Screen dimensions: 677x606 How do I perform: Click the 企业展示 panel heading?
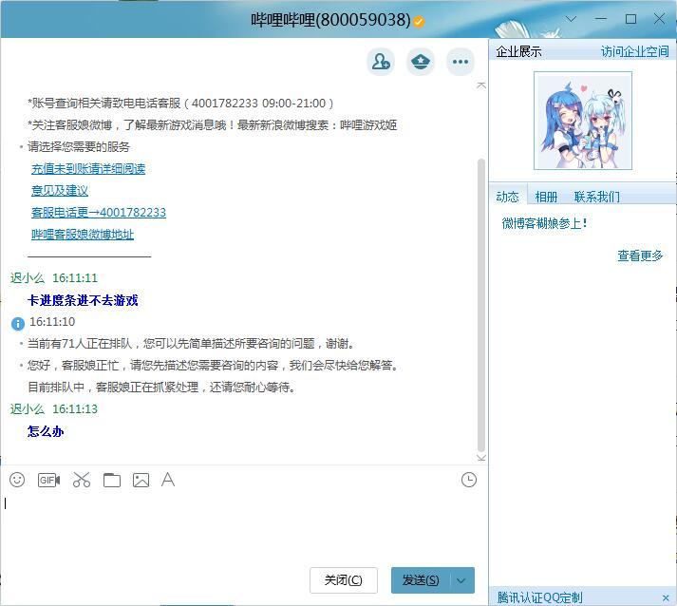(518, 52)
